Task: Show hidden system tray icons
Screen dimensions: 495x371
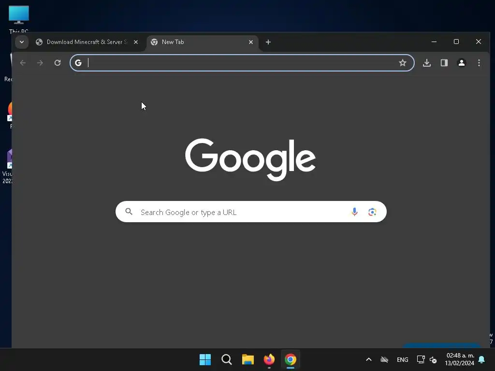Action: [369, 359]
